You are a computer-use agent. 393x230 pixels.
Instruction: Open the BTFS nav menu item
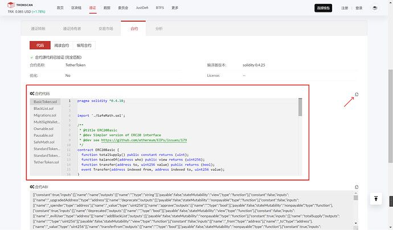coord(159,8)
